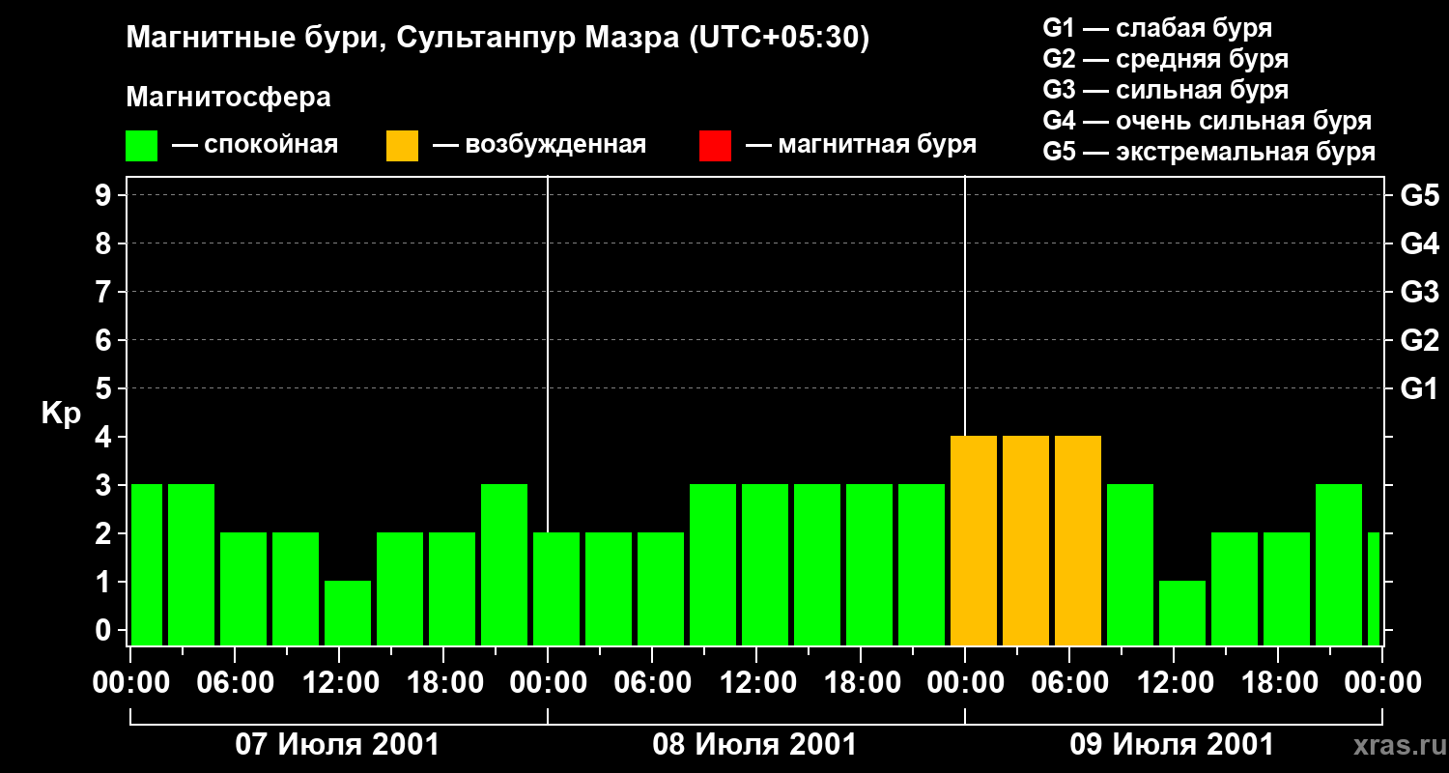Click the G5 tick label on the right axis
The image size is (1449, 773).
point(1419,195)
